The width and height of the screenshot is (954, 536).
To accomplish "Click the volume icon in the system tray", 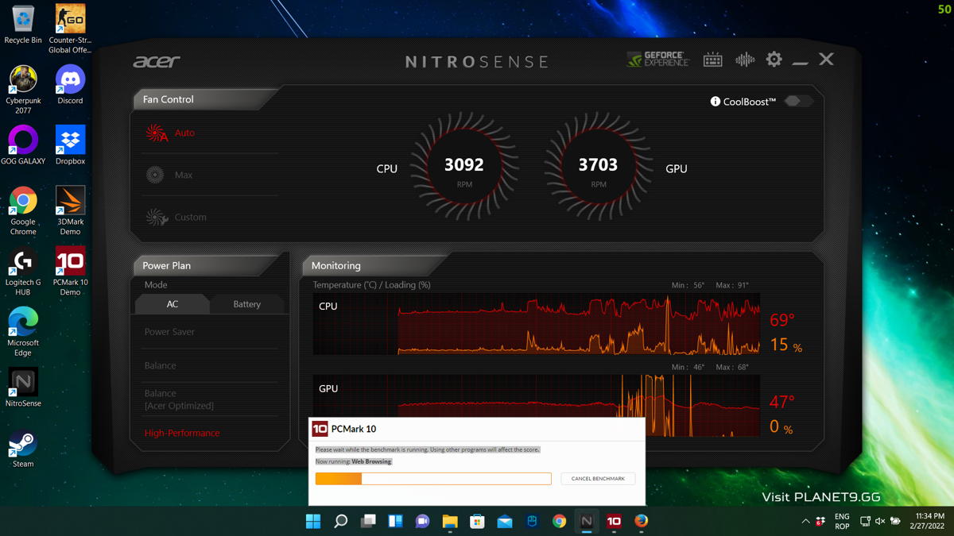I will coord(880,522).
